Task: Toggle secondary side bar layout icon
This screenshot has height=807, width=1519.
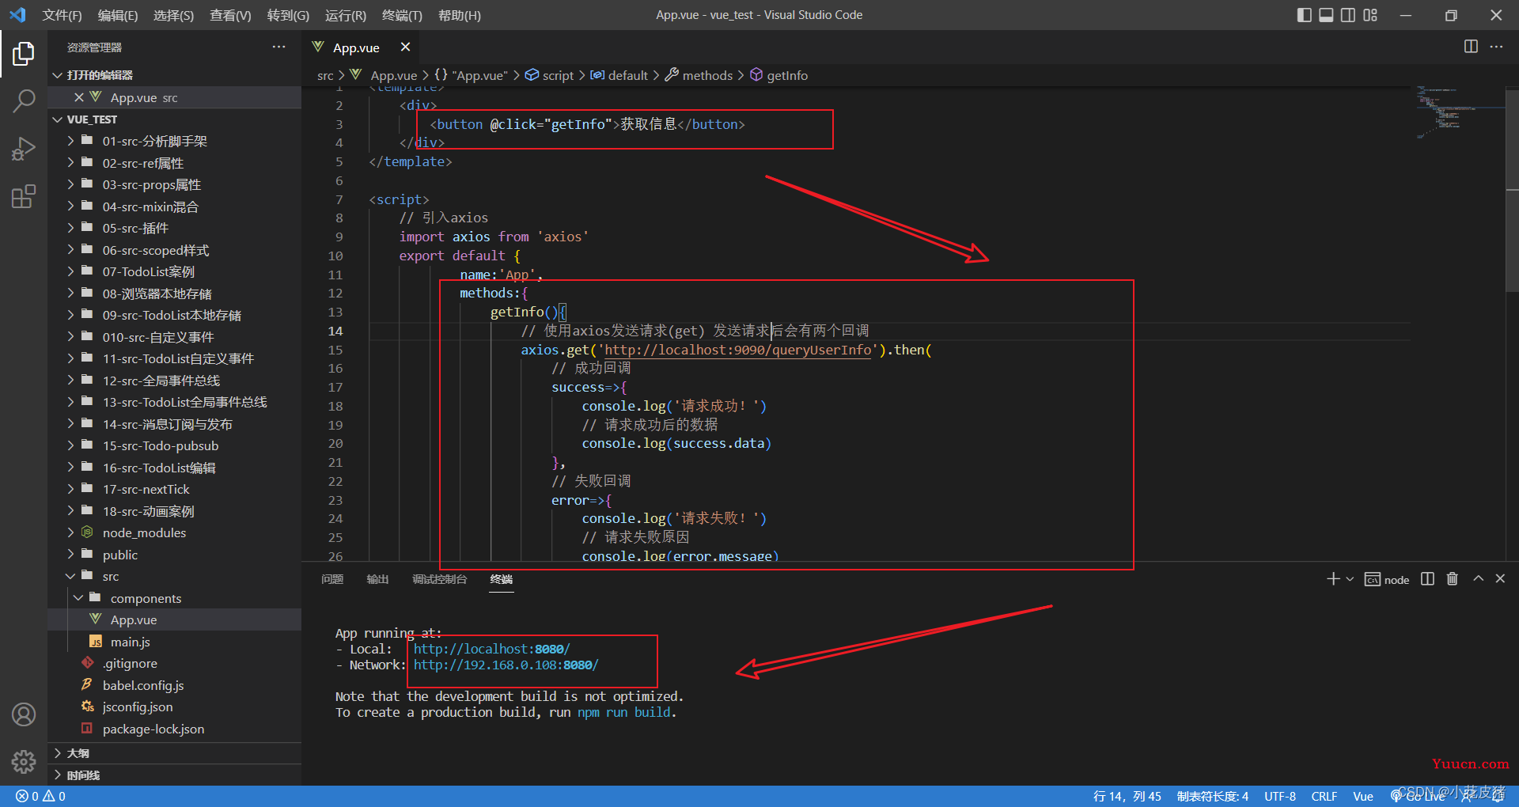Action: (x=1348, y=15)
